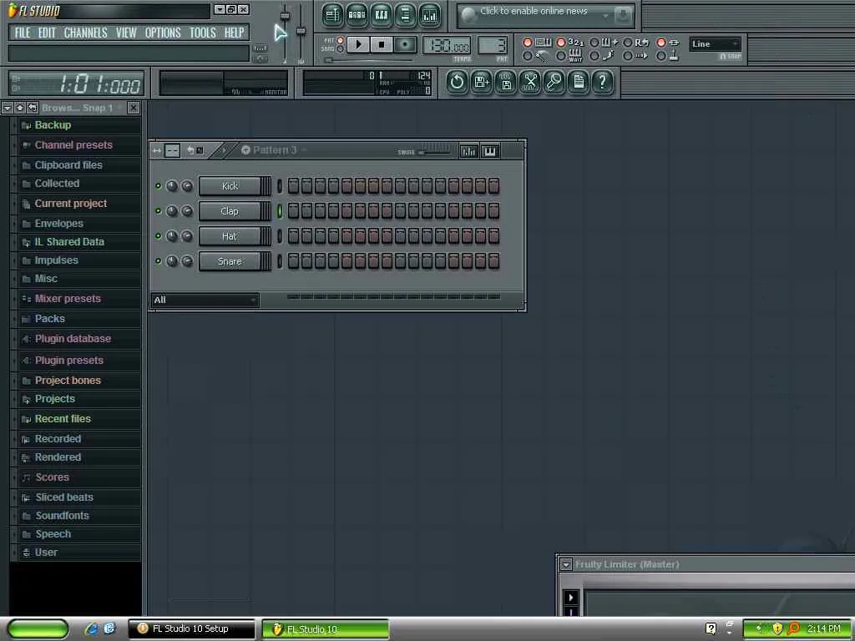This screenshot has height=641, width=855.
Task: Open the undo history shortcut icon
Action: [457, 83]
